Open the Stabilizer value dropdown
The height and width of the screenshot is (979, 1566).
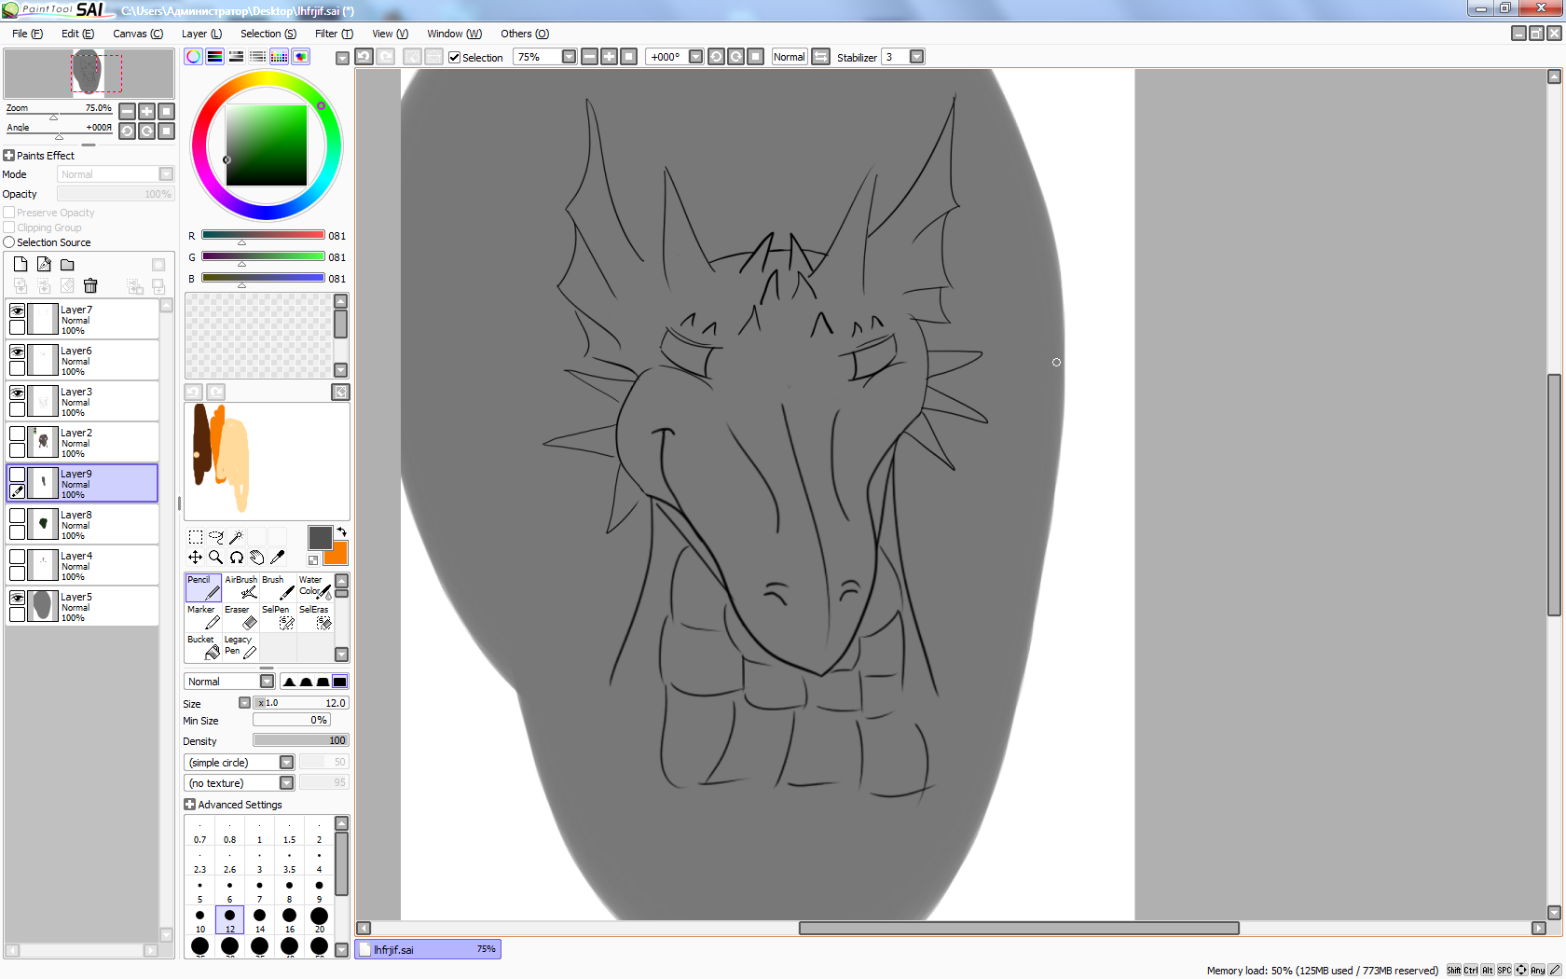pos(916,57)
